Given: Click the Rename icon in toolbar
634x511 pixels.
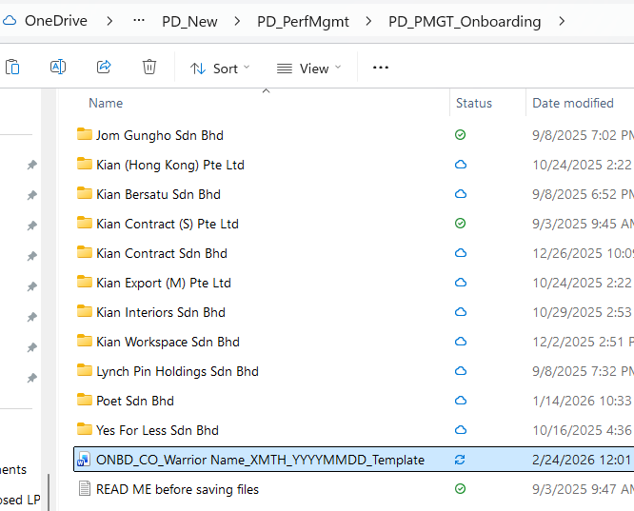Looking at the screenshot, I should pos(58,68).
